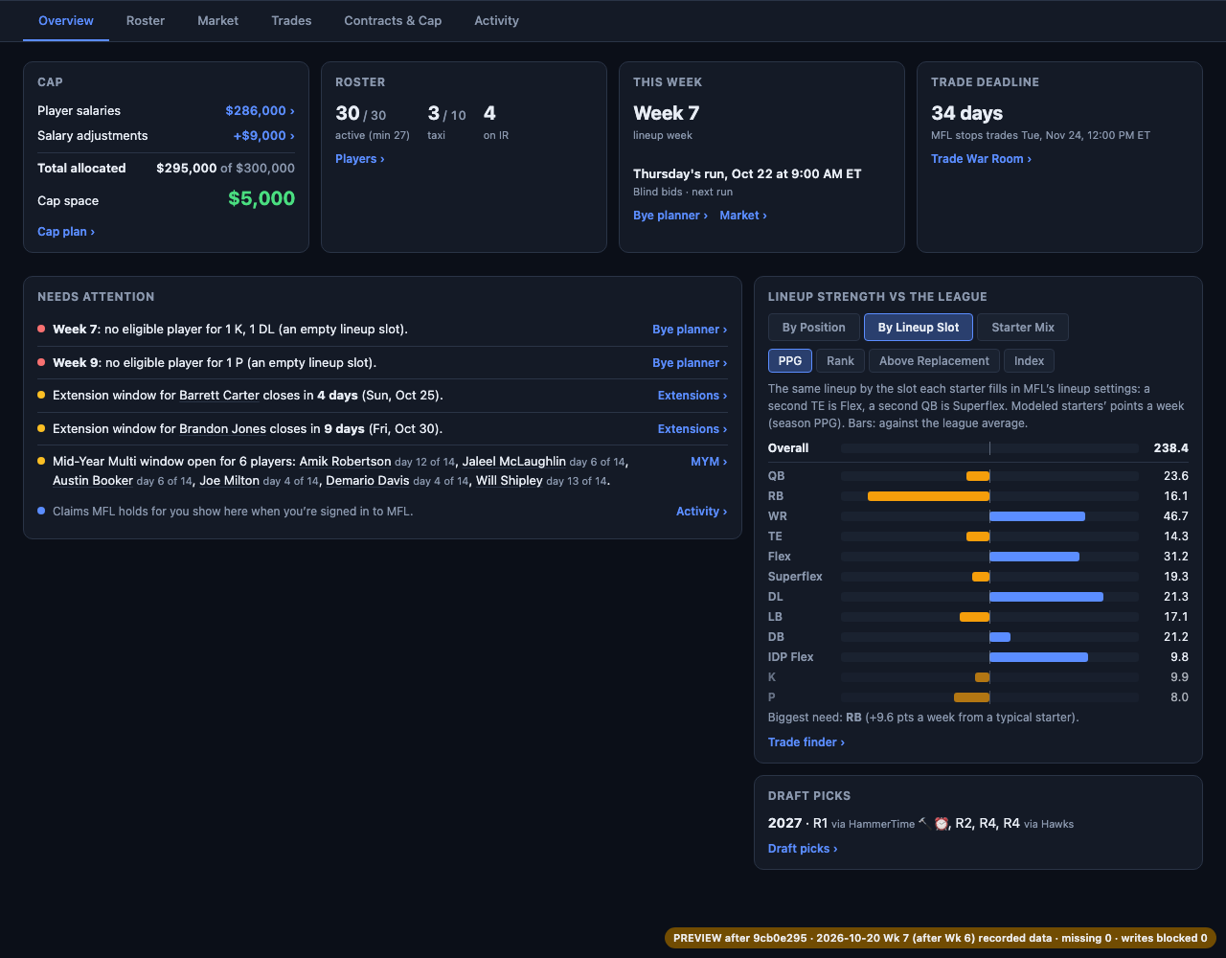Open the MYM link

point(709,462)
